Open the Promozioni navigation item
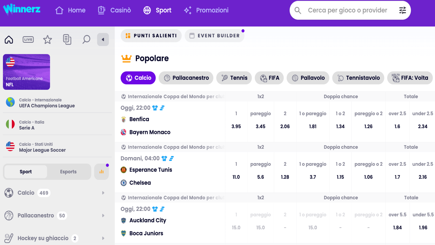The height and width of the screenshot is (245, 435). coord(206,10)
